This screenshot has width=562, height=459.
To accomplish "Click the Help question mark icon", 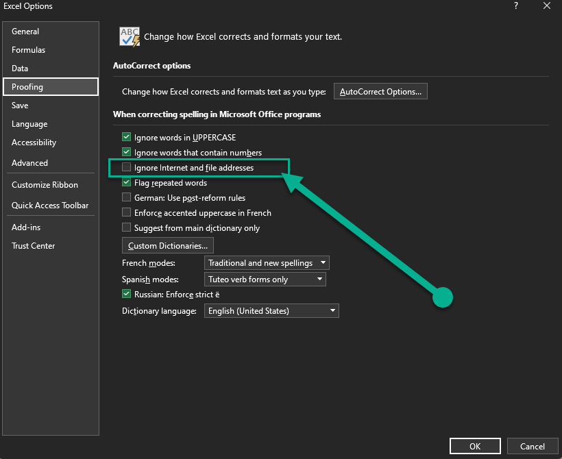I will (516, 5).
